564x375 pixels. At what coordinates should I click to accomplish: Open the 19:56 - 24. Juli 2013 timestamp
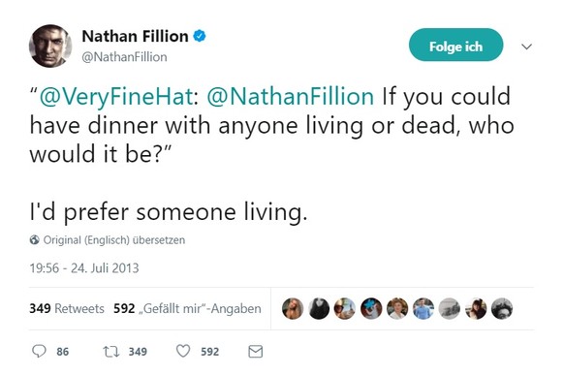pyautogui.click(x=84, y=268)
